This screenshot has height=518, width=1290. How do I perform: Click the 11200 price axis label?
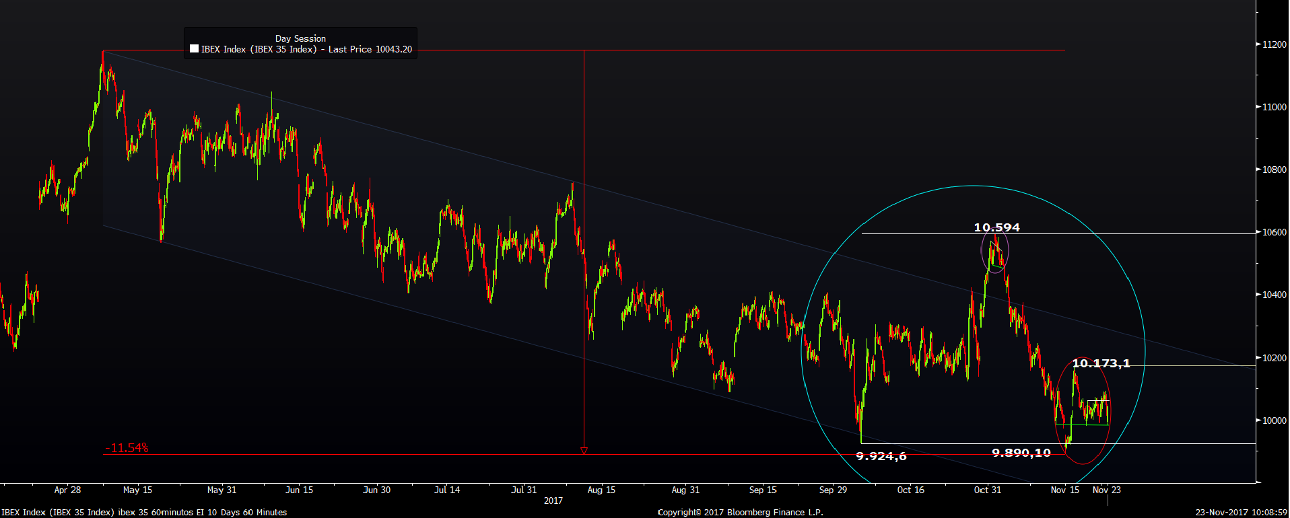coord(1275,44)
